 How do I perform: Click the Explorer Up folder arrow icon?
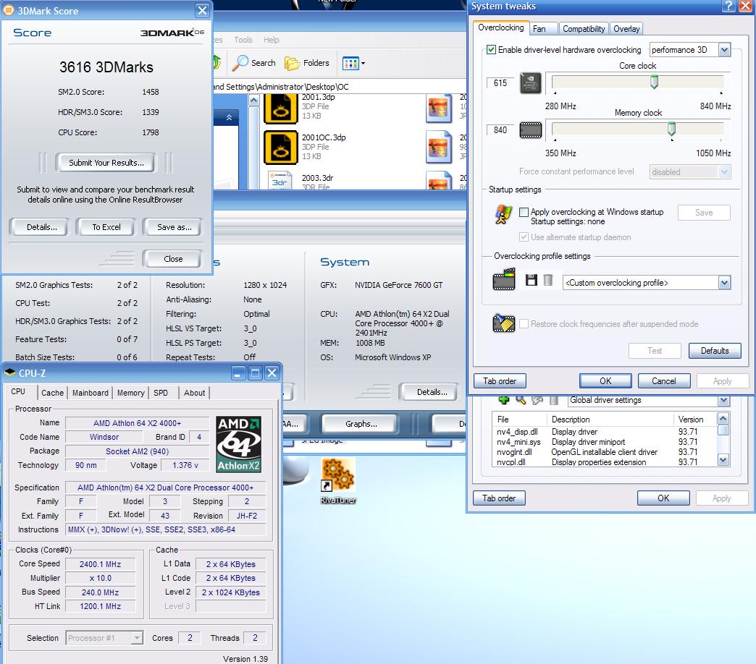tap(217, 62)
